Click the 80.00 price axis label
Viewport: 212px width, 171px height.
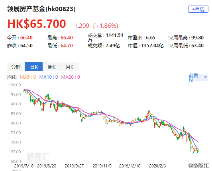pos(16,123)
